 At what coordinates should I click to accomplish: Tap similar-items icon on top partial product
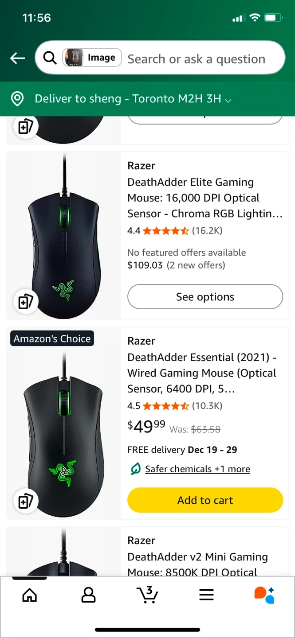[25, 127]
